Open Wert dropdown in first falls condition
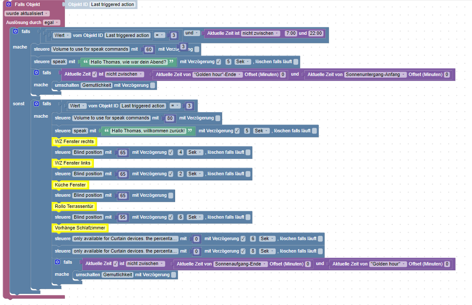Screen dimensions: 472x305 (62, 36)
